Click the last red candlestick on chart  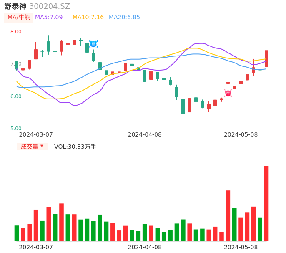(x=266, y=58)
